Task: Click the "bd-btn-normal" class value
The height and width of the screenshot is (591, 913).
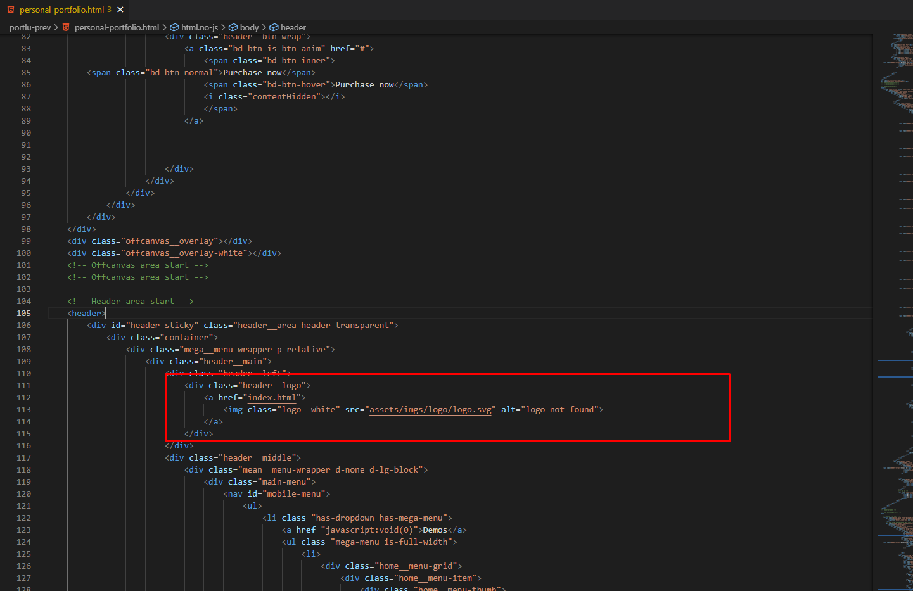Action: click(182, 73)
